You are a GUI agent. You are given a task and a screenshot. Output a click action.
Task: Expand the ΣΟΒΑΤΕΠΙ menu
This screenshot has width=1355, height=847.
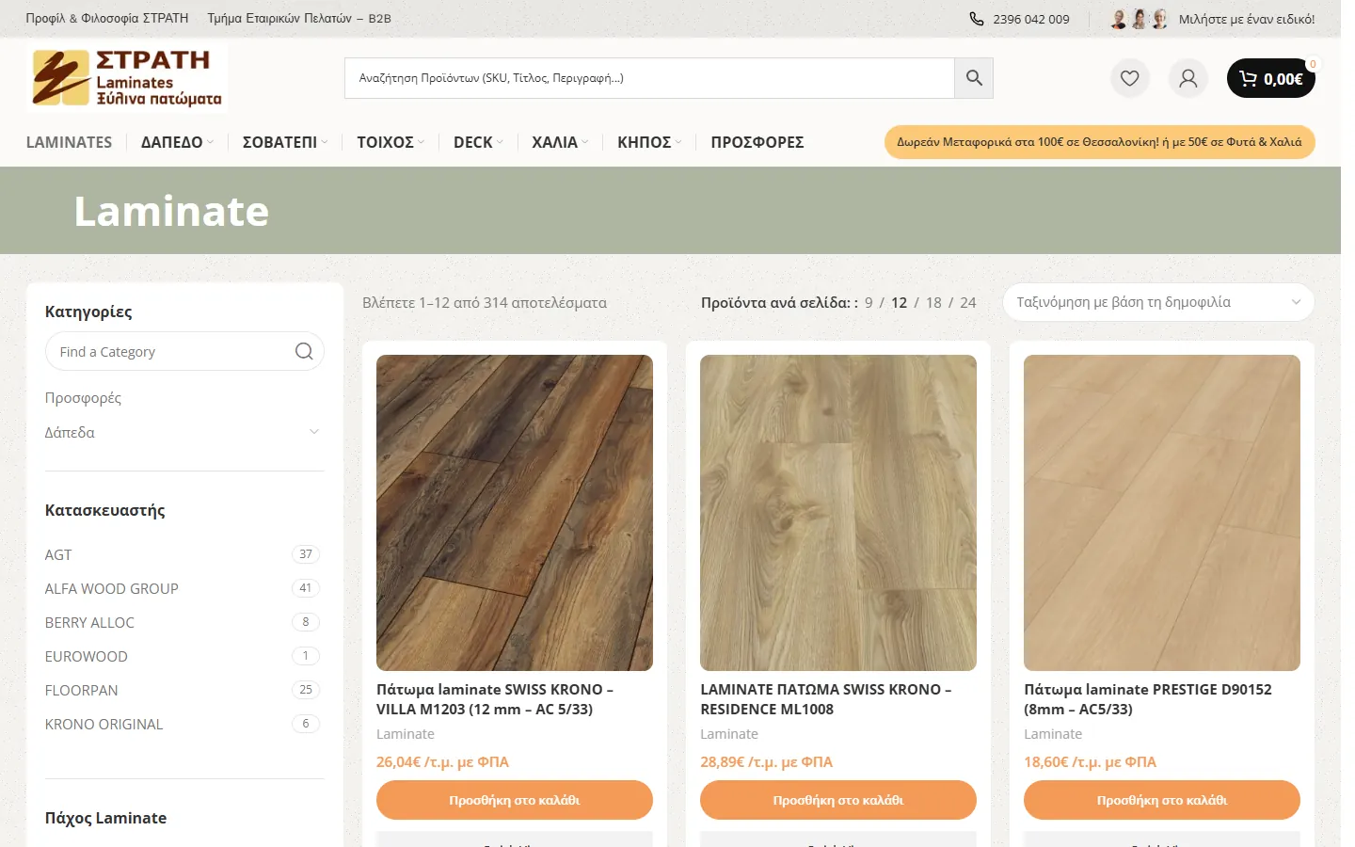[285, 142]
